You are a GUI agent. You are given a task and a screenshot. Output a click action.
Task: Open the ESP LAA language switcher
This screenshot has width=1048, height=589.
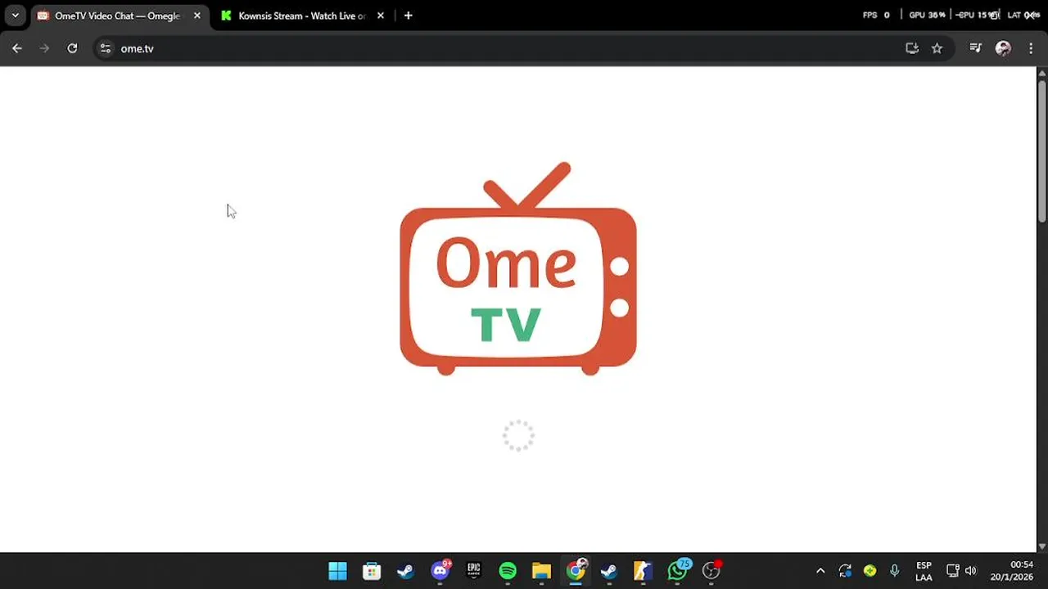(x=924, y=571)
